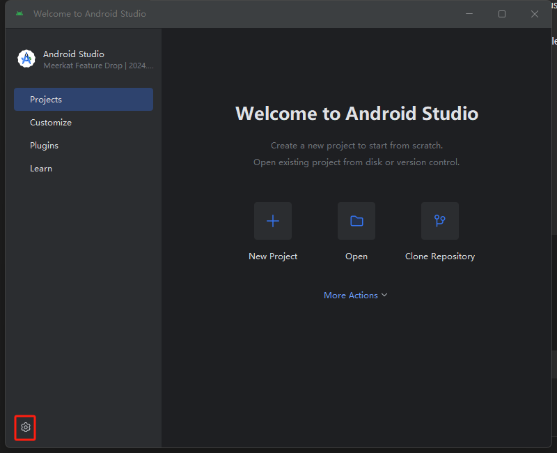Select the Projects tab
Screen dimensions: 557x453
point(84,100)
